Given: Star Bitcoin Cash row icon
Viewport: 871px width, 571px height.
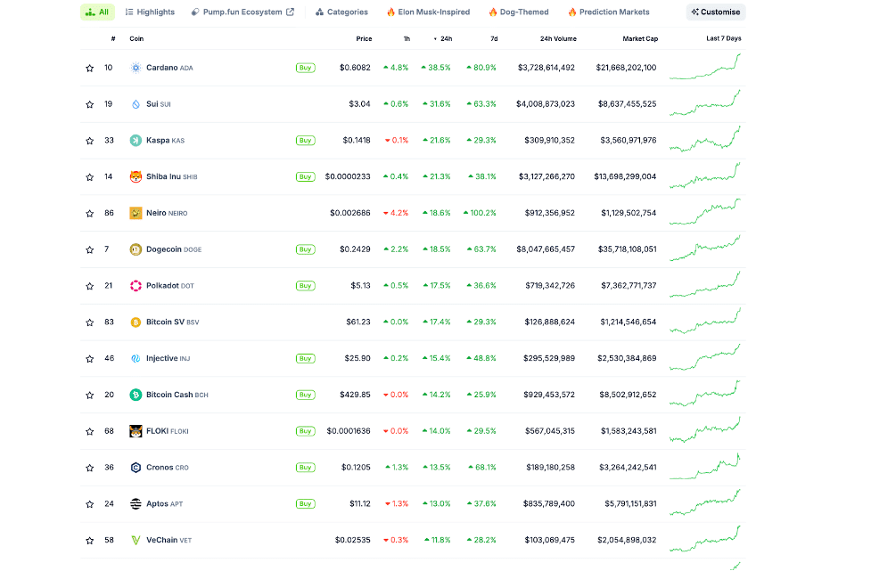Looking at the screenshot, I should pyautogui.click(x=89, y=396).
